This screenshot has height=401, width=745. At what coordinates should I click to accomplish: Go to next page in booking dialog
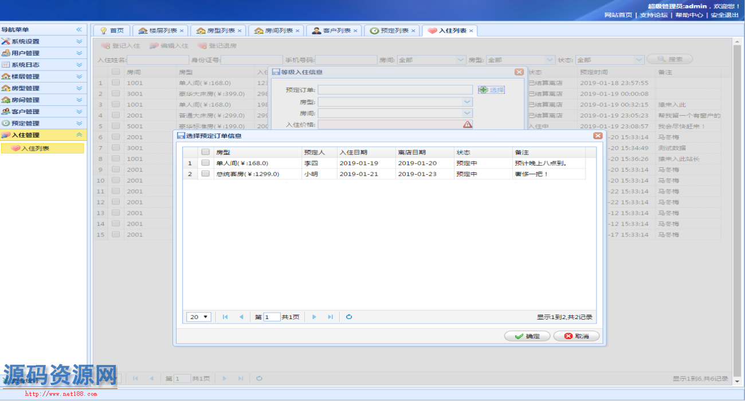click(x=314, y=317)
